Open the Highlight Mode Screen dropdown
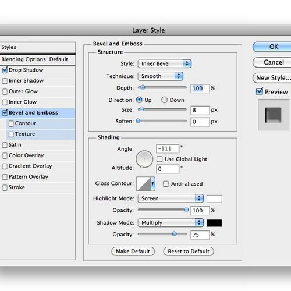The width and height of the screenshot is (291, 291). (171, 198)
